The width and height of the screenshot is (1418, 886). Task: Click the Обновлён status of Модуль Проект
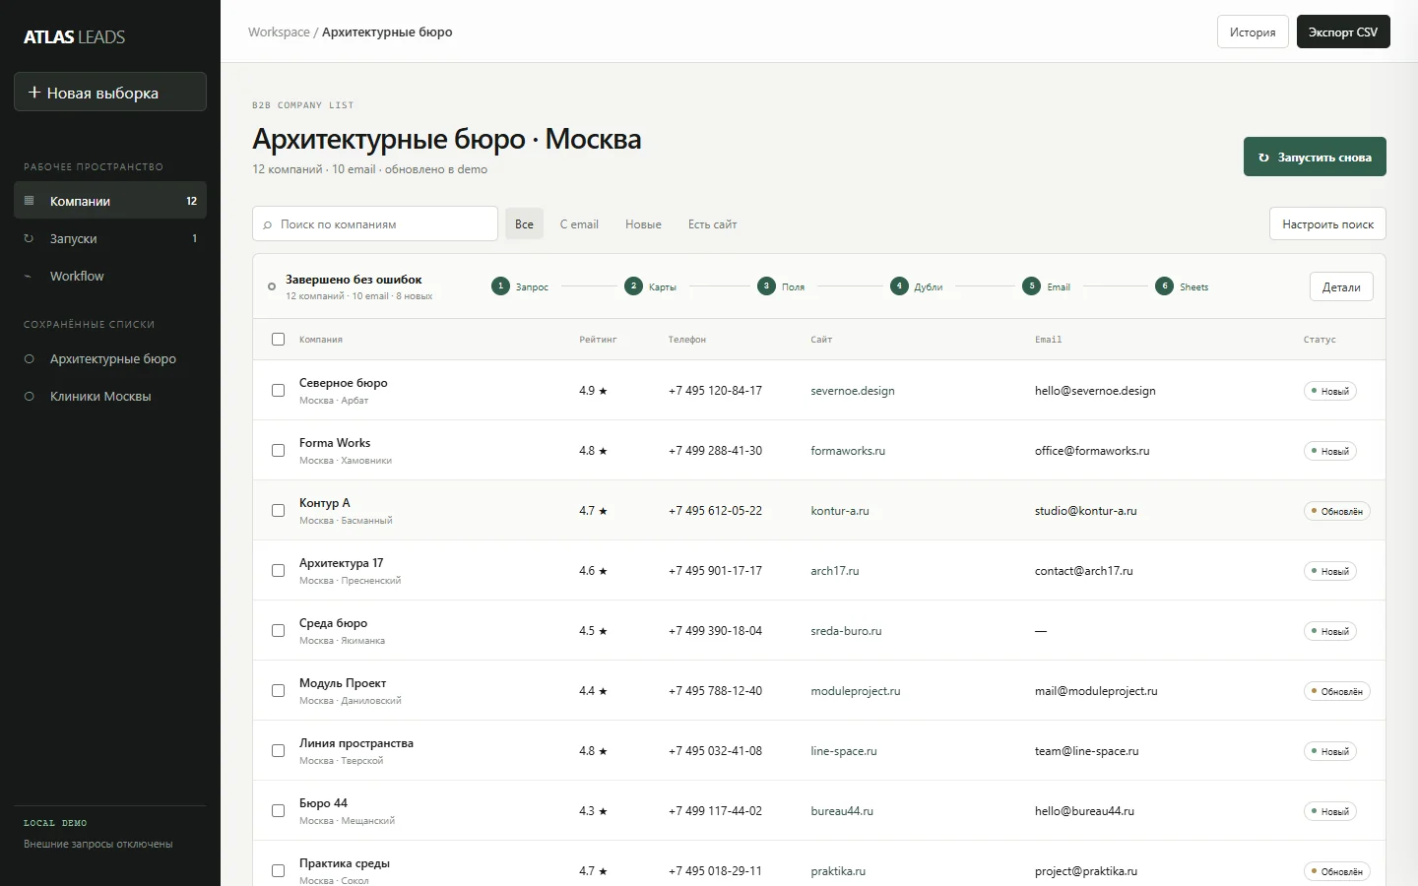coord(1336,691)
